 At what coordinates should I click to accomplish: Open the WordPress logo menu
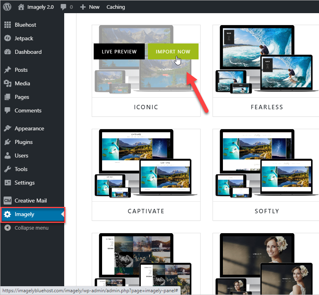click(7, 7)
